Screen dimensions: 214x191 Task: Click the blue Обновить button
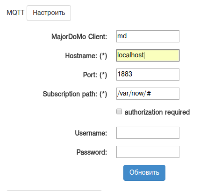(x=144, y=173)
